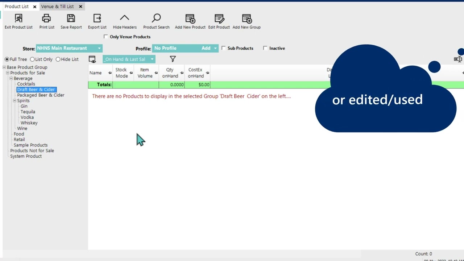The width and height of the screenshot is (464, 261).
Task: Collapse the Spirits tree node
Action: coord(14,101)
